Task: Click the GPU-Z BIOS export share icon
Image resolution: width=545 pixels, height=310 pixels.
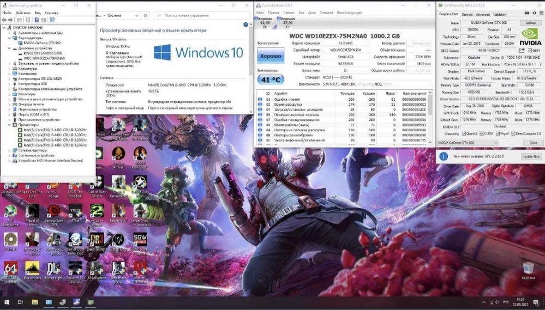Action: point(522,51)
